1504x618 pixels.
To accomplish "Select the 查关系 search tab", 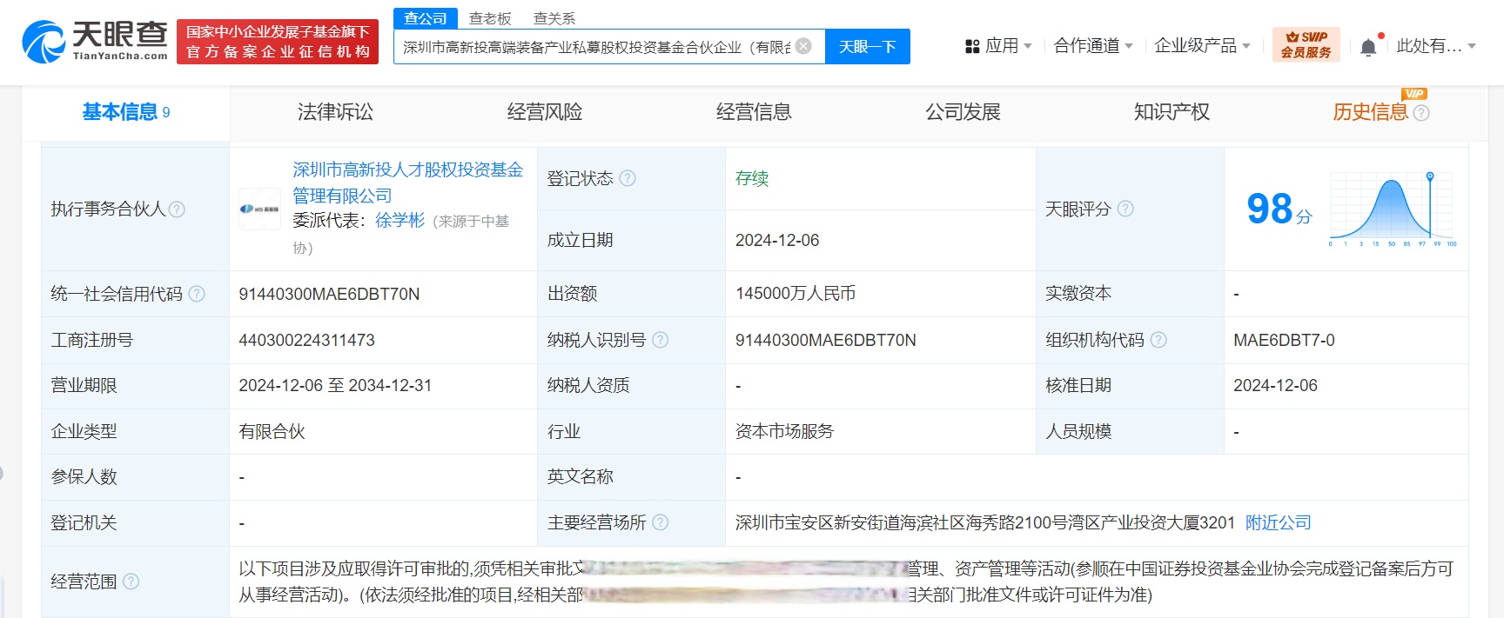I will (x=554, y=18).
